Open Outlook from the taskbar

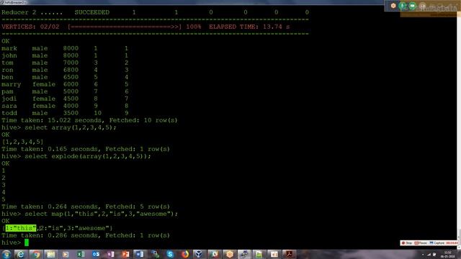pyautogui.click(x=96, y=254)
